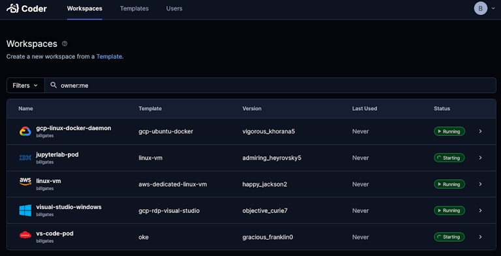This screenshot has width=501, height=256.
Task: Click the Oracle cloud icon beside vs-code-pod
Action: coord(25,235)
